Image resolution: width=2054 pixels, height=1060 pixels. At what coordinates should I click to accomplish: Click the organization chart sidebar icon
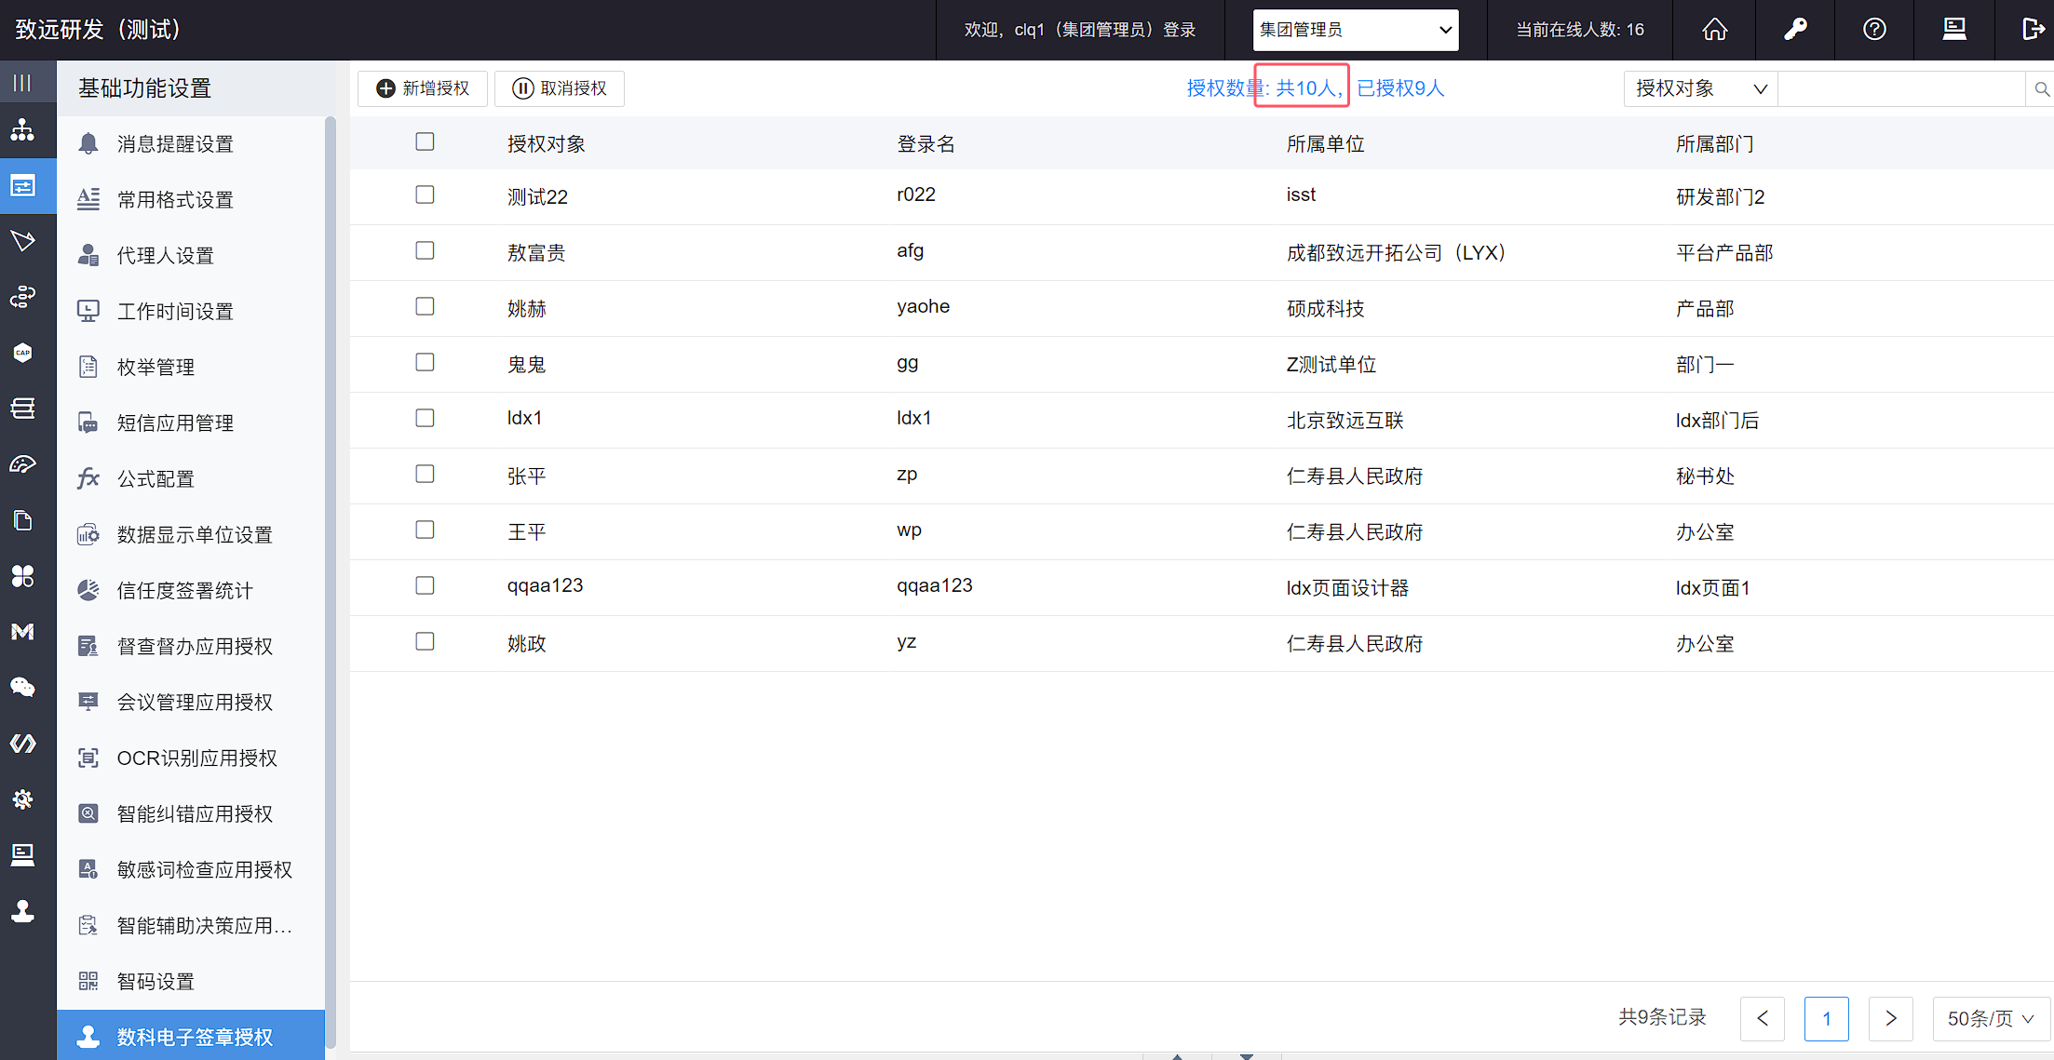(23, 130)
